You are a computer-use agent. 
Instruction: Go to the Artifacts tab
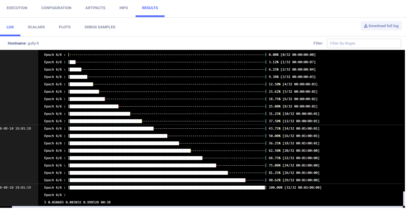point(95,8)
